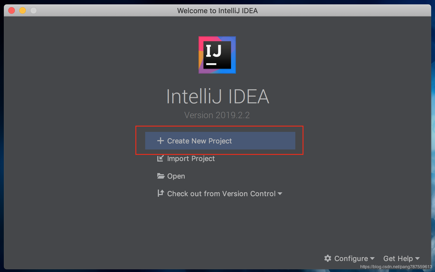This screenshot has height=272, width=435.
Task: Select the Open label to open a project
Action: pos(176,176)
